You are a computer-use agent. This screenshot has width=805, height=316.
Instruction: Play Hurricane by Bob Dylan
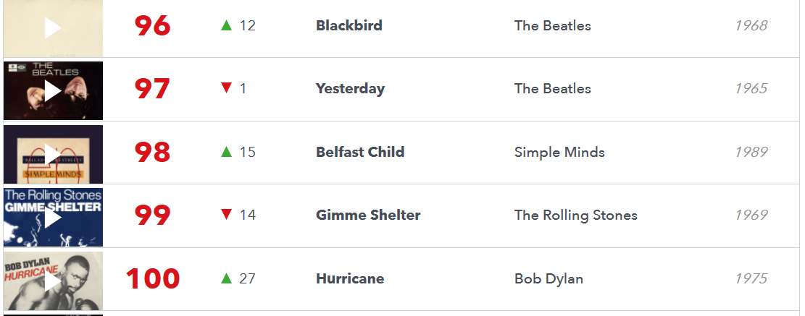[53, 281]
